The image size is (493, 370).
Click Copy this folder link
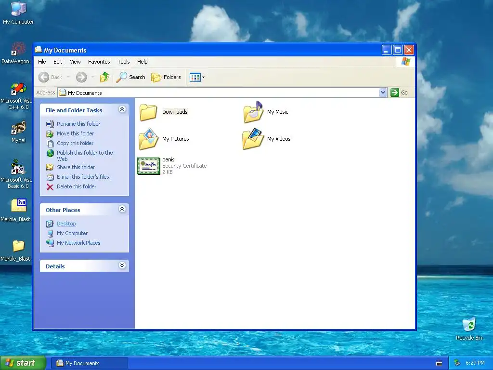pos(75,143)
